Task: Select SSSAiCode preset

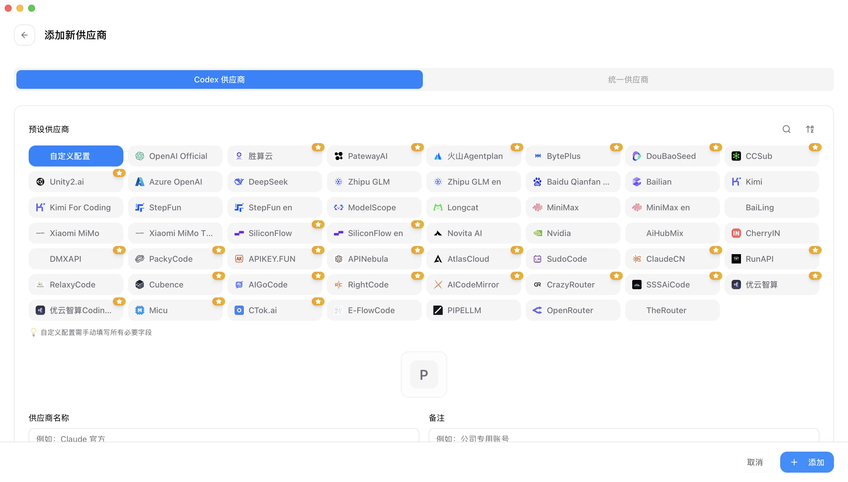Action: [672, 285]
